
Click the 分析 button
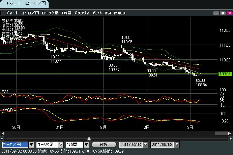point(104,145)
